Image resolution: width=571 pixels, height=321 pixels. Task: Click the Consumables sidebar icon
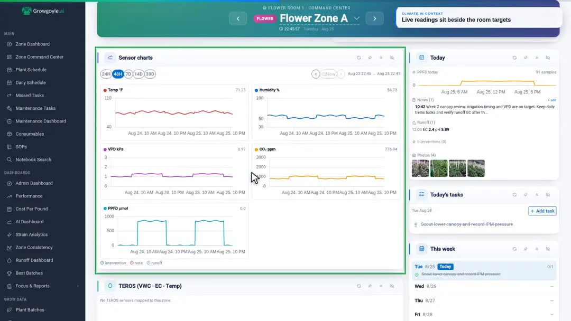pyautogui.click(x=9, y=134)
